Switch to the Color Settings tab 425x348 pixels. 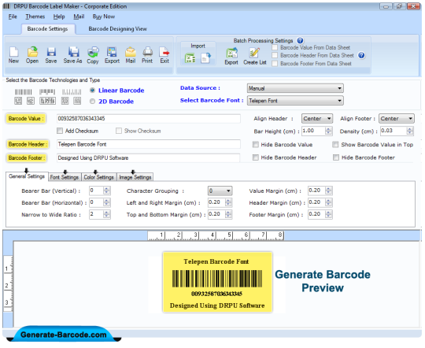click(98, 177)
